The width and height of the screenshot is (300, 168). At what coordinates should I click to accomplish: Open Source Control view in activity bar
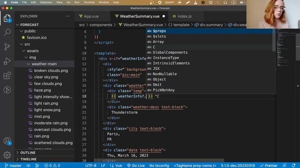point(7,47)
